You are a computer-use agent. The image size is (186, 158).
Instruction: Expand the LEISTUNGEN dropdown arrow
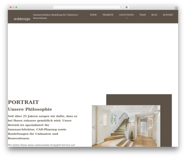click(126, 18)
